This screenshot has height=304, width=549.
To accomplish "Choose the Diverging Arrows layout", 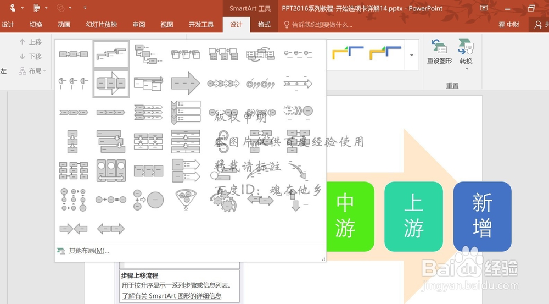I will [x=111, y=229].
